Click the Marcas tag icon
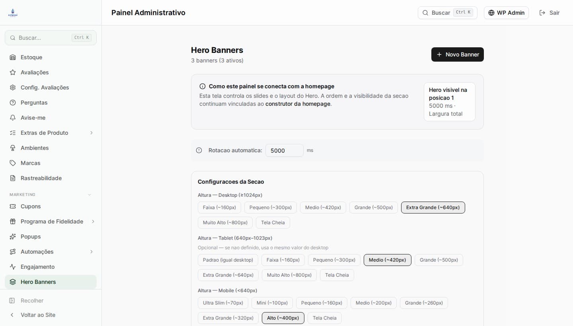 tap(13, 163)
